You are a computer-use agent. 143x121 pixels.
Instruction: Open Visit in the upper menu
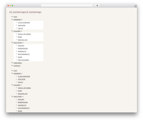click(15, 17)
